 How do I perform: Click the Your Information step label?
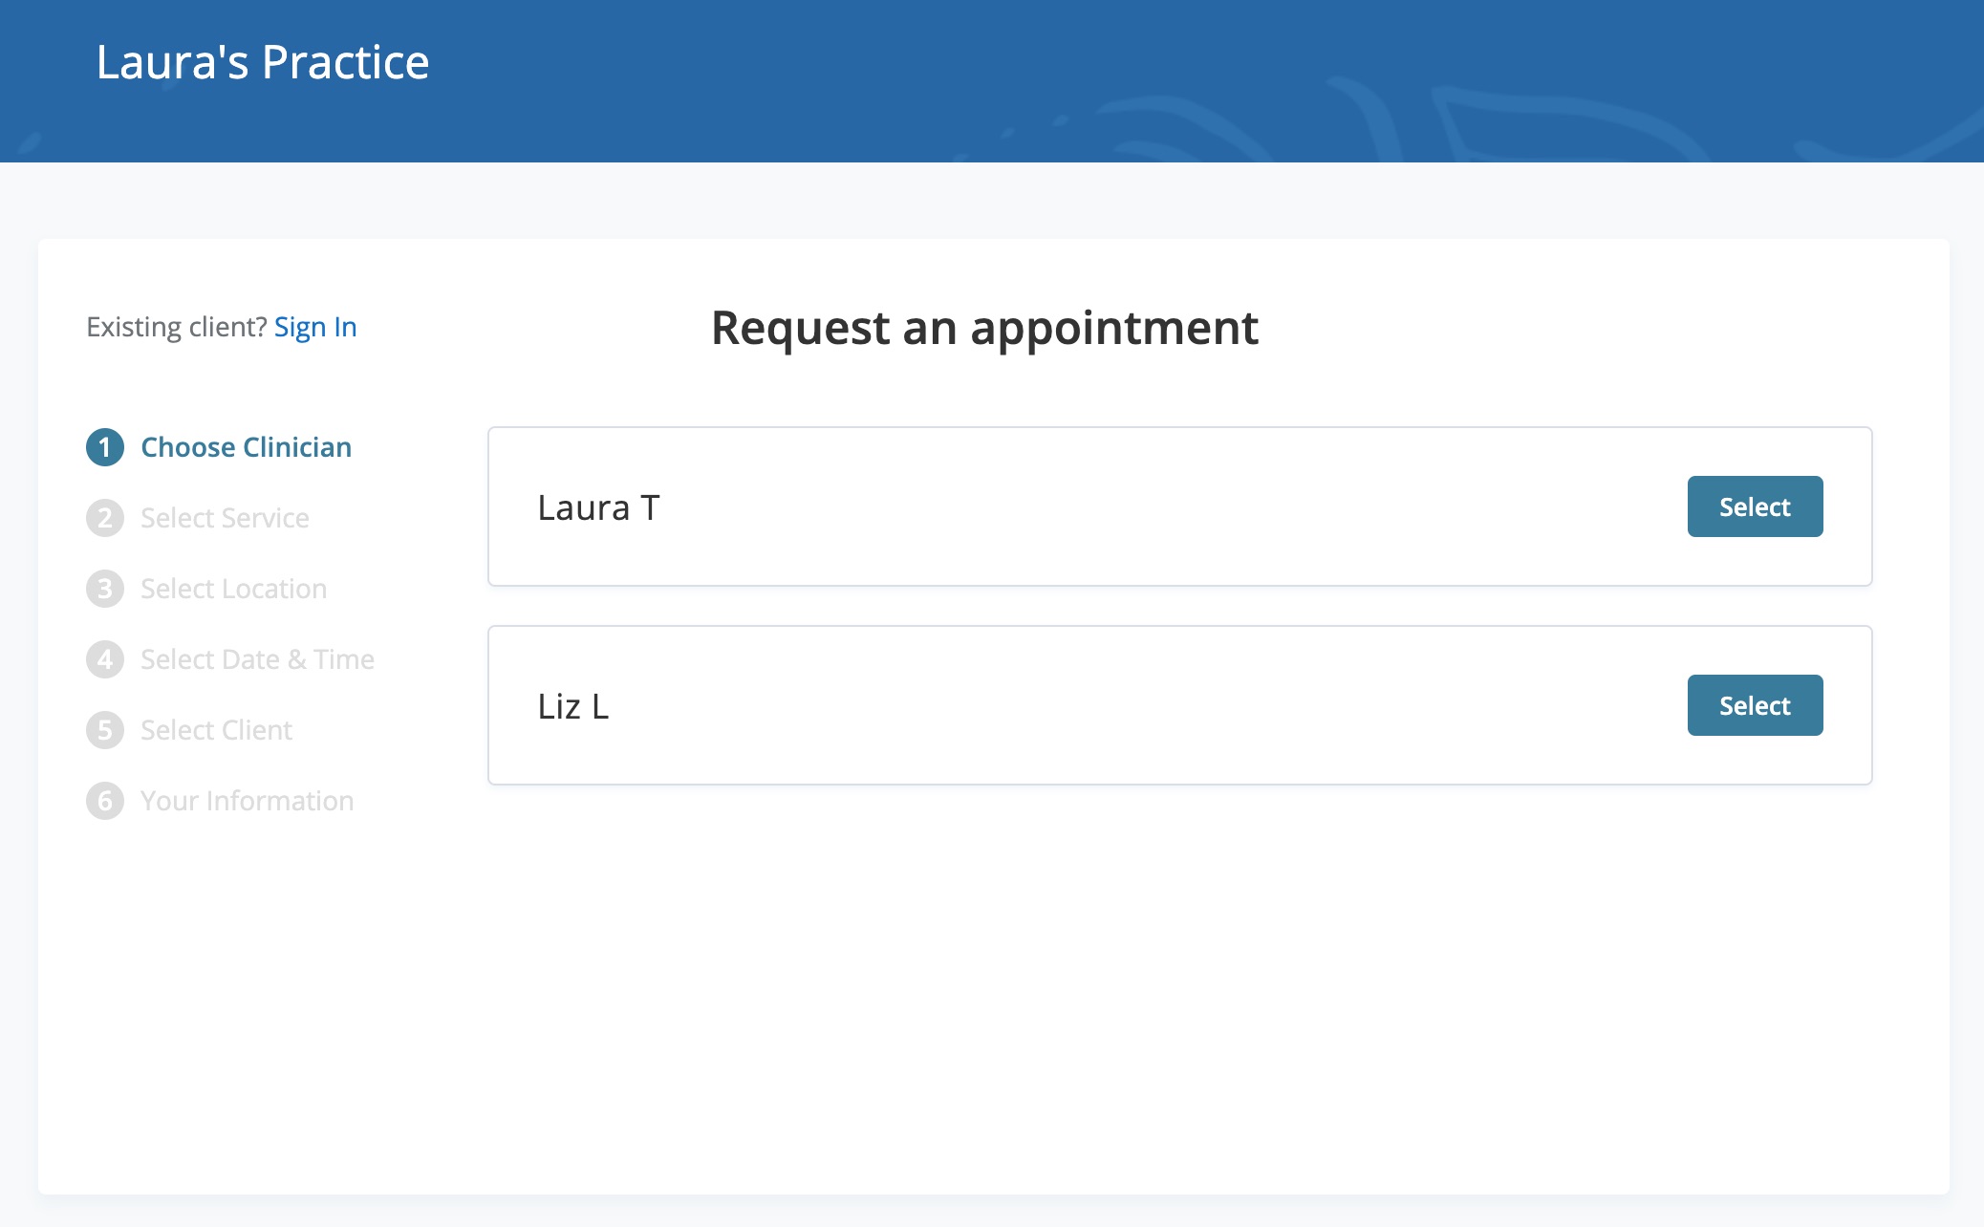247,800
